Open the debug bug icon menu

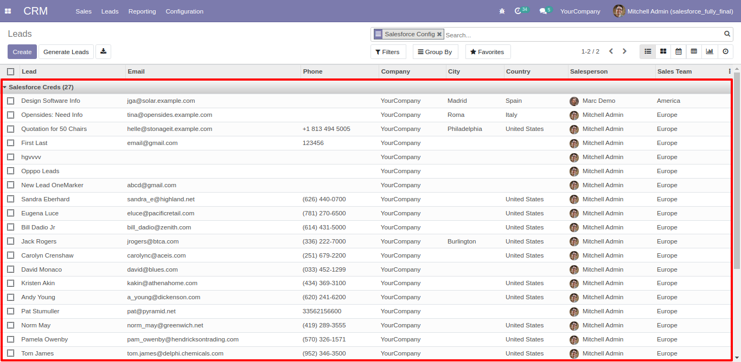[x=502, y=11]
